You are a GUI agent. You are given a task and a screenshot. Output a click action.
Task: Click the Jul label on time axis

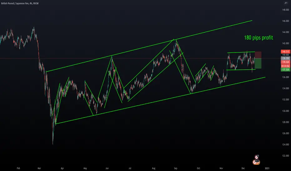click(x=130, y=168)
